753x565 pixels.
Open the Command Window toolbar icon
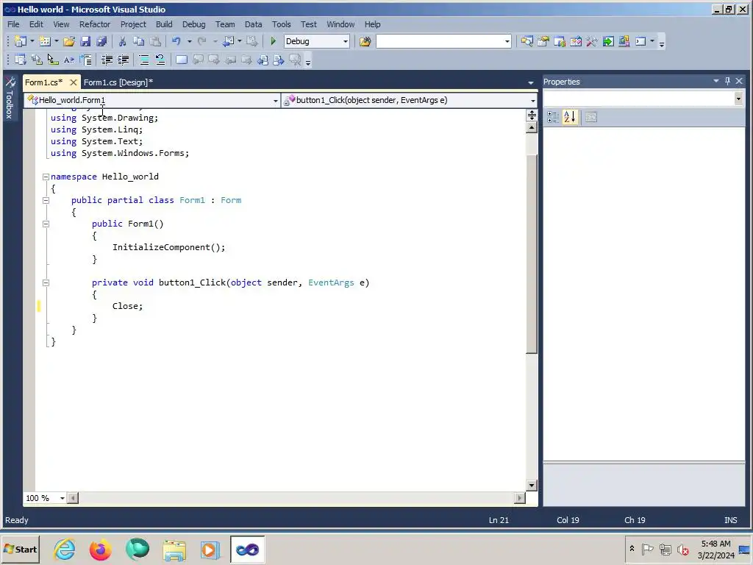pos(640,41)
